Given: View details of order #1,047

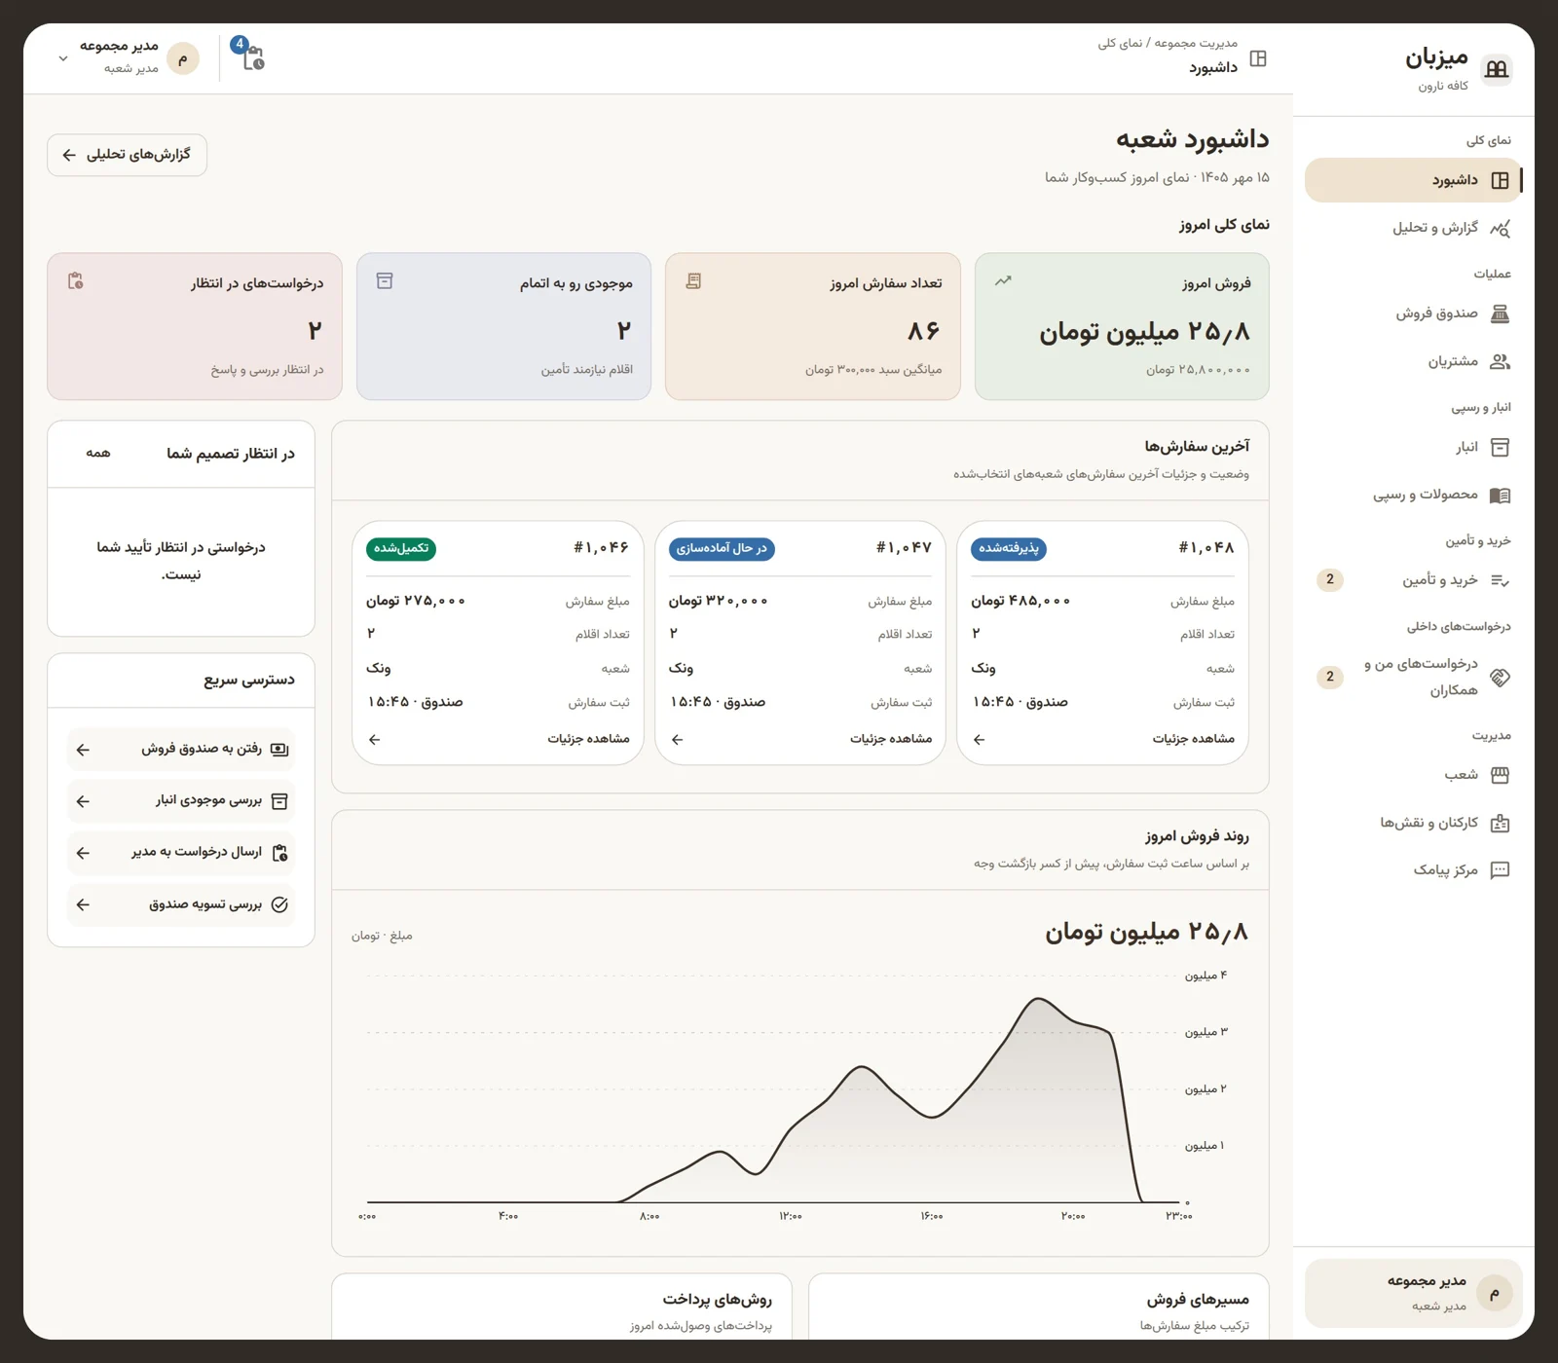Looking at the screenshot, I should pyautogui.click(x=800, y=739).
